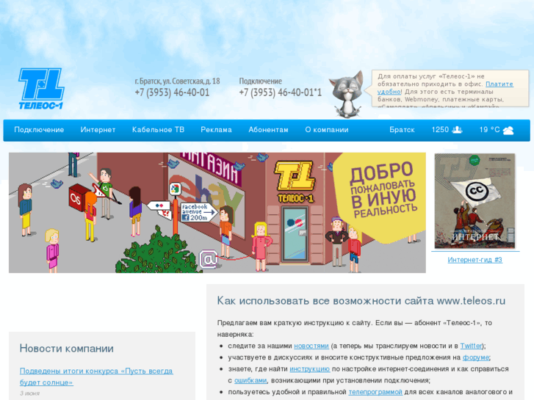Follow the новостями link in the instructions

[x=311, y=346]
